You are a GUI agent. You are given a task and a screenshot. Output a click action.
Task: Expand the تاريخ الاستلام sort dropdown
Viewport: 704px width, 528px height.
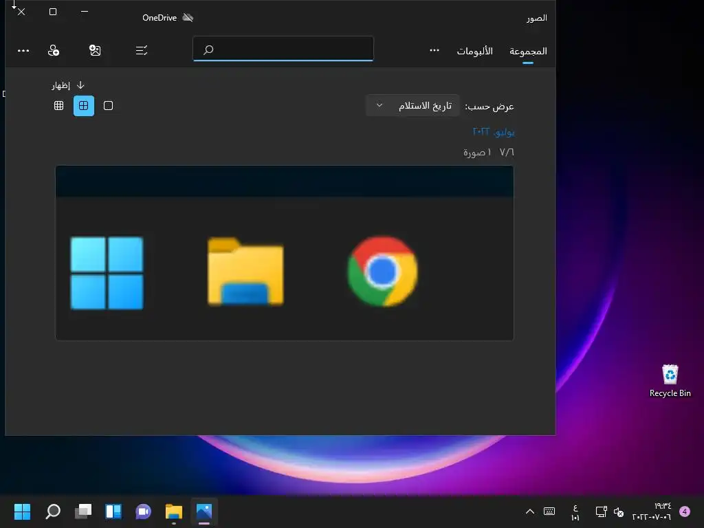click(x=412, y=105)
